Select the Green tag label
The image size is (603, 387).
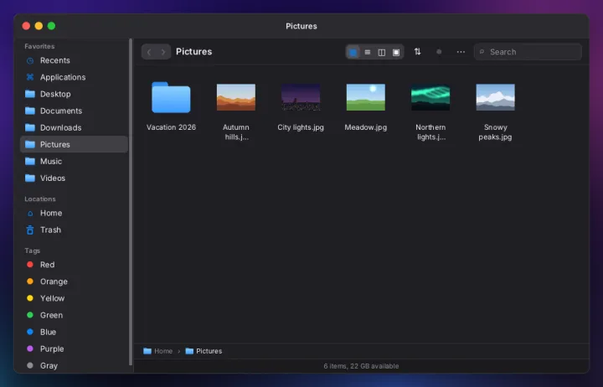coord(52,315)
